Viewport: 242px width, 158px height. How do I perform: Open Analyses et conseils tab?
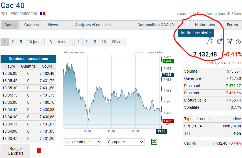coord(93,25)
